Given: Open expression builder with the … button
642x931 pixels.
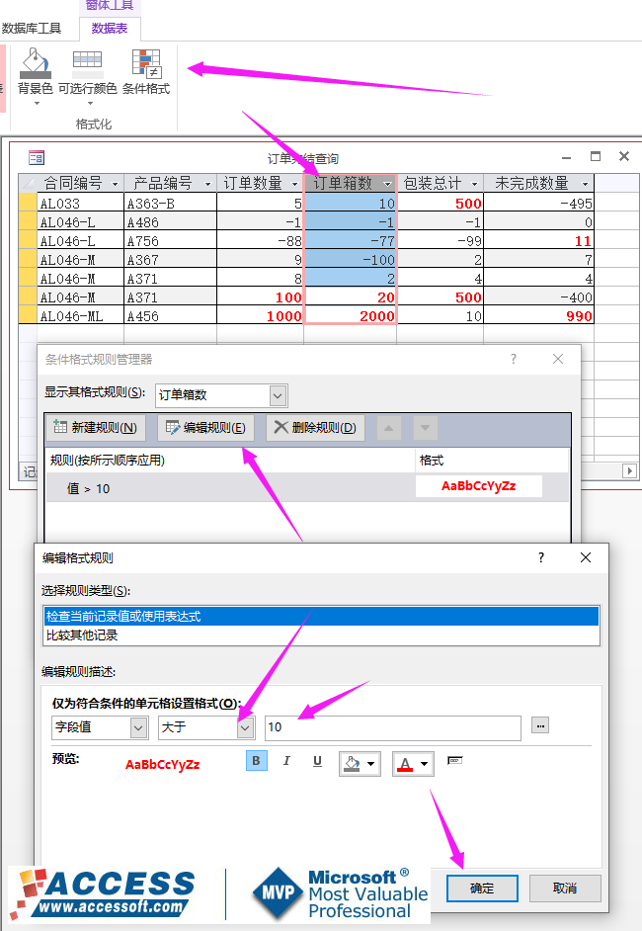Looking at the screenshot, I should [540, 725].
